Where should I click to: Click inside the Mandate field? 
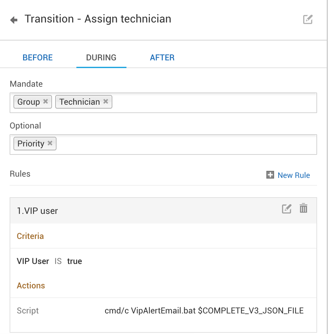(x=212, y=103)
